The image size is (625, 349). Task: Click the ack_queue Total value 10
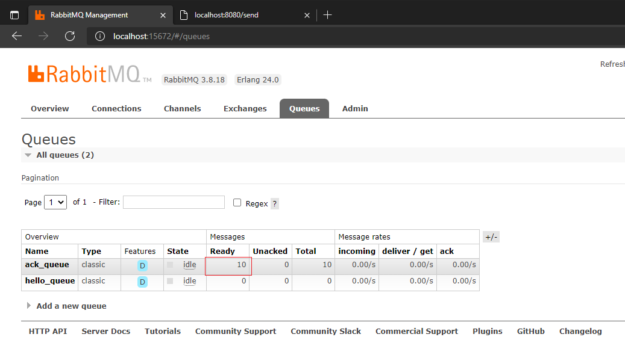point(327,265)
